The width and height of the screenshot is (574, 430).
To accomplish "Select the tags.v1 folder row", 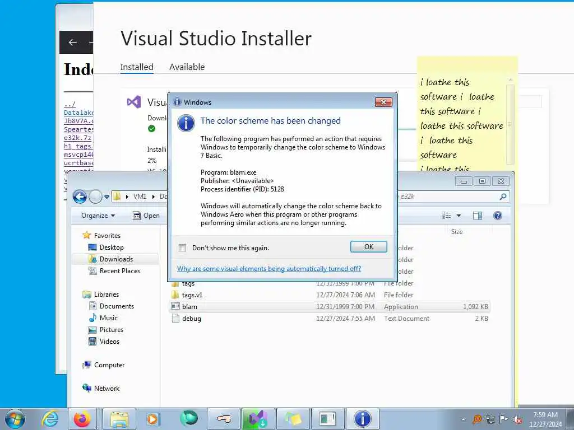I will [x=330, y=295].
